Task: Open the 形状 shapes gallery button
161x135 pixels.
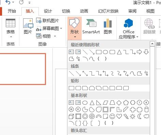Action: [x=75, y=28]
